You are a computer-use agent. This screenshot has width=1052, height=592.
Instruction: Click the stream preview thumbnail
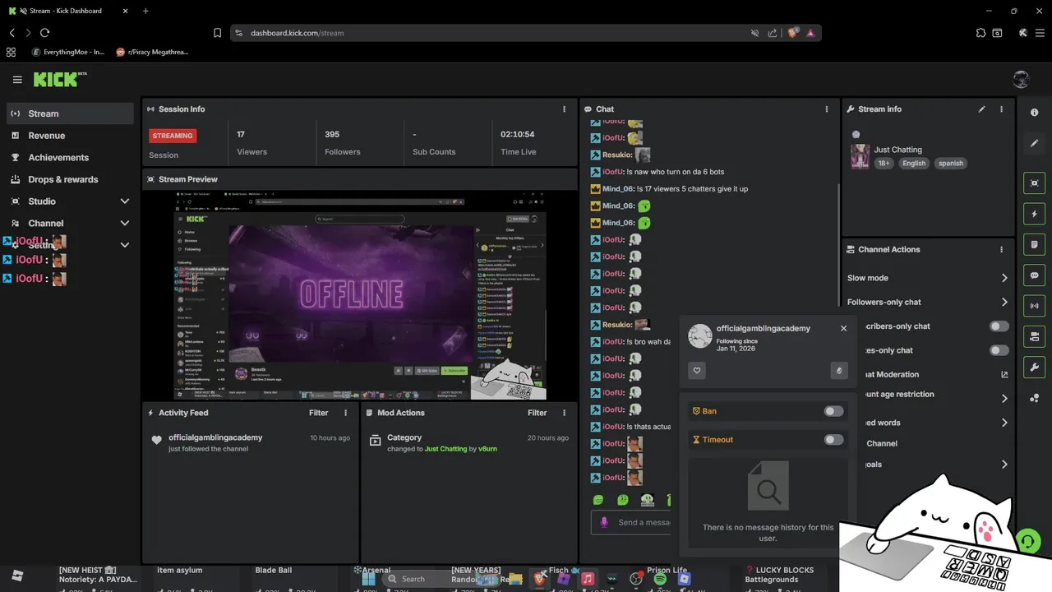point(360,296)
